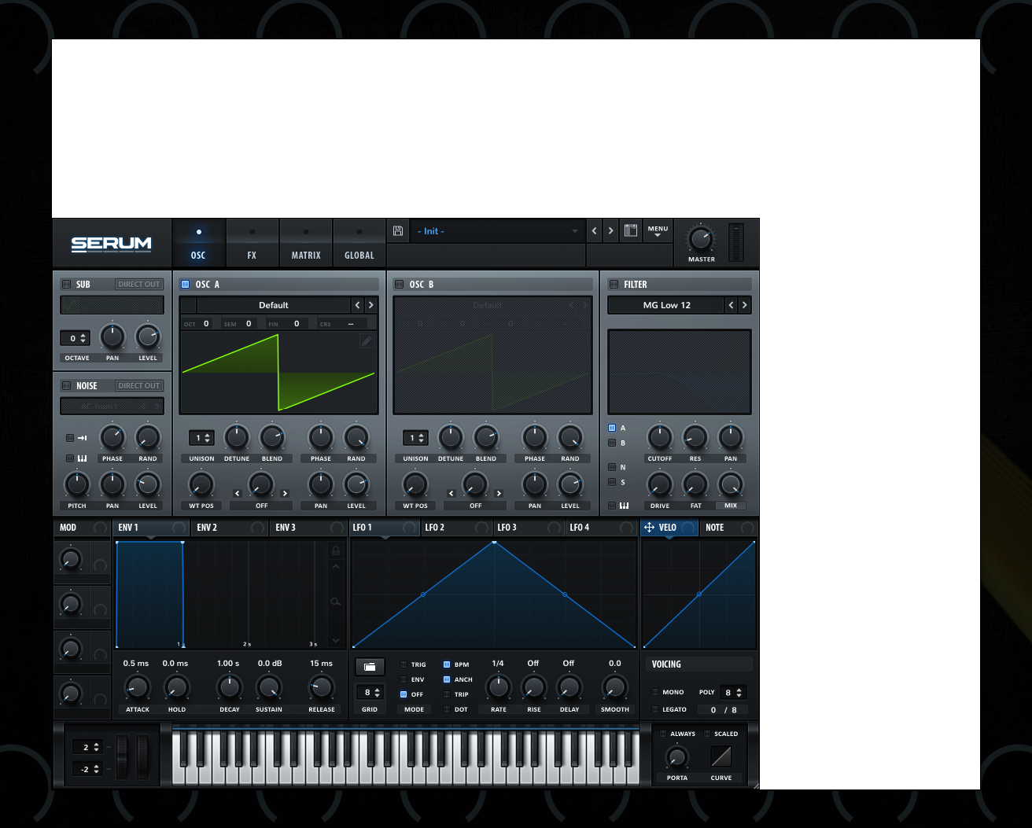Select next filter type arrow

(x=744, y=305)
